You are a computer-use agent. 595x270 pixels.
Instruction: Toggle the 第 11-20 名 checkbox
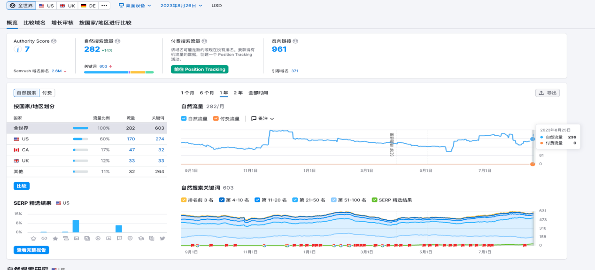coord(257,200)
